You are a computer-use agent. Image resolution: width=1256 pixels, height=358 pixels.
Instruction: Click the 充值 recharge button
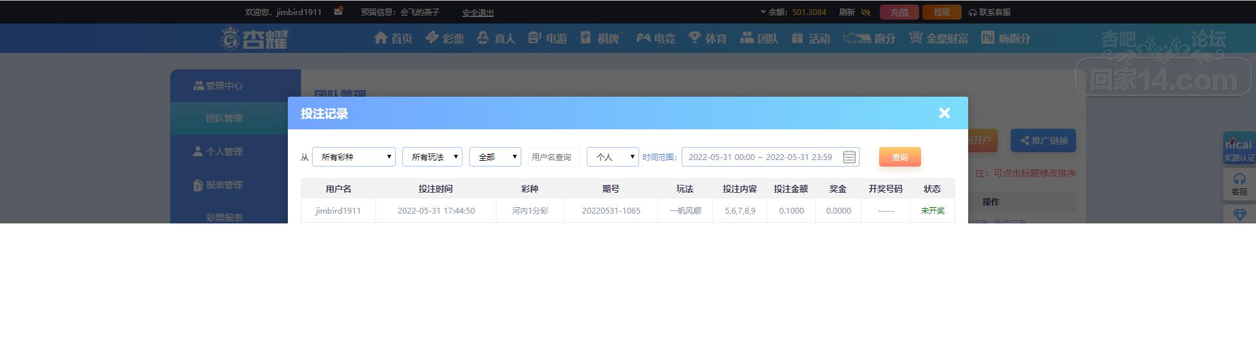pos(899,12)
